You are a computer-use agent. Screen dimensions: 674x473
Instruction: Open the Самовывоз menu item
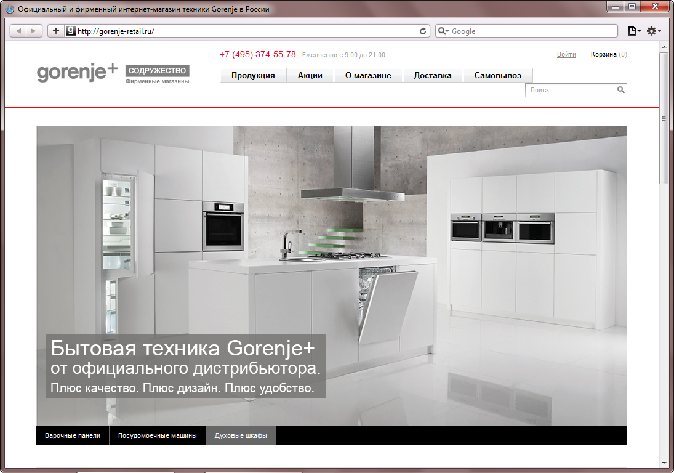click(498, 75)
